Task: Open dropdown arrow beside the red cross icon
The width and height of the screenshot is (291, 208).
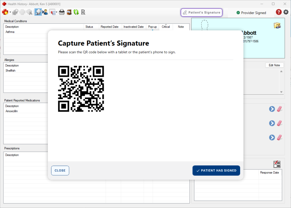Action: click(x=10, y=12)
